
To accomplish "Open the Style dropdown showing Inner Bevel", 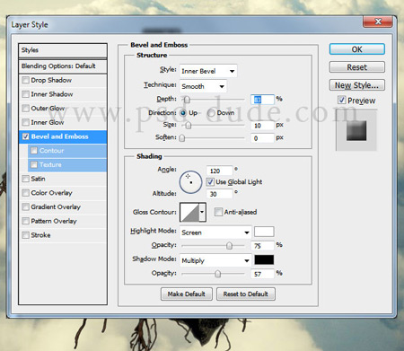I will tap(208, 71).
